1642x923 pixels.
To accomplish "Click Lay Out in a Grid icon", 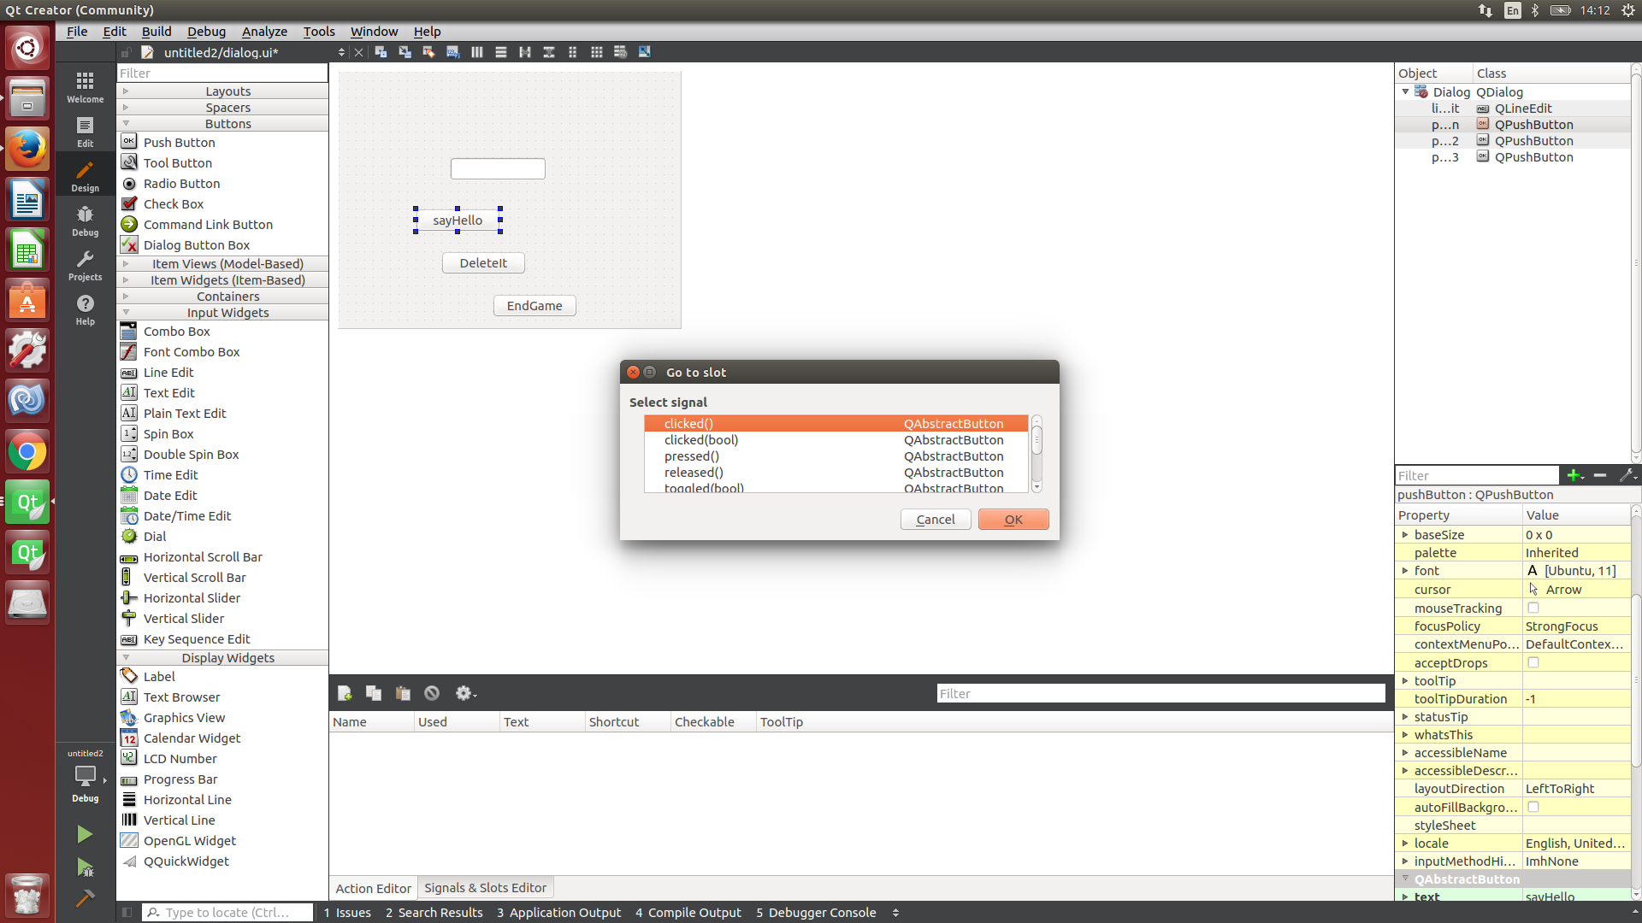I will point(597,52).
